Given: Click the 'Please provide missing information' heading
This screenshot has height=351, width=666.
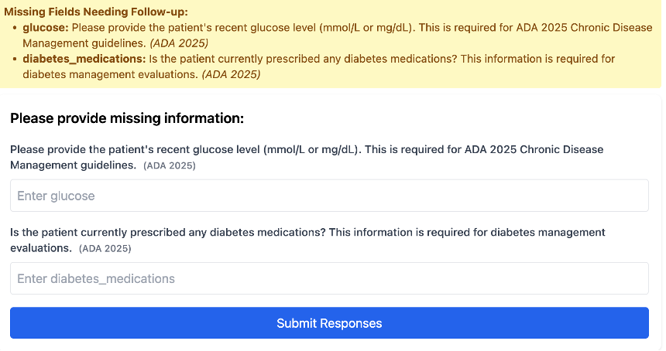Looking at the screenshot, I should [x=127, y=118].
